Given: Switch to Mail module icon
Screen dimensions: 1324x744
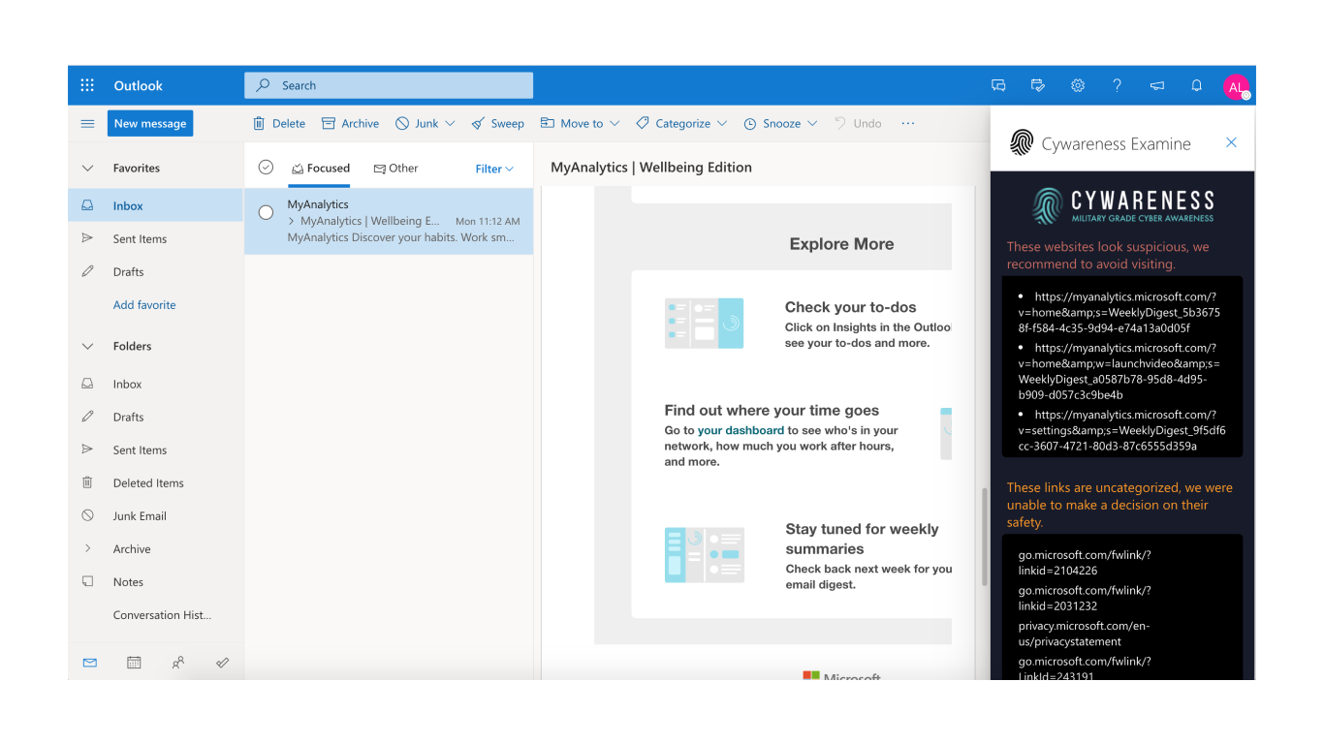Looking at the screenshot, I should point(90,663).
